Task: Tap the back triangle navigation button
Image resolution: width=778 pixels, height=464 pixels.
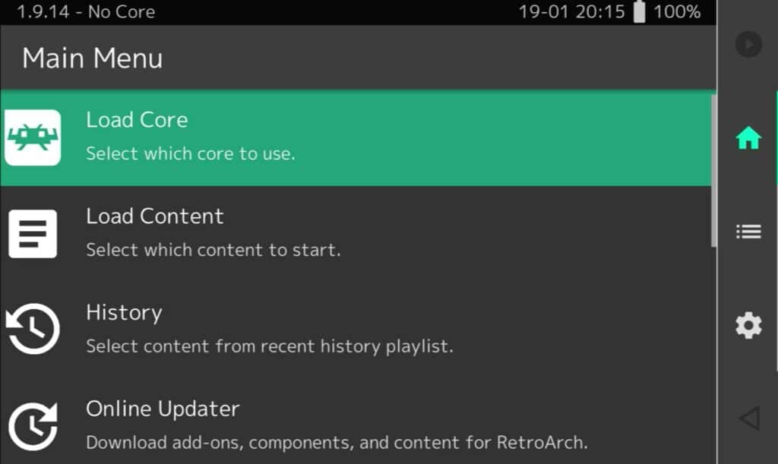Action: click(x=749, y=418)
